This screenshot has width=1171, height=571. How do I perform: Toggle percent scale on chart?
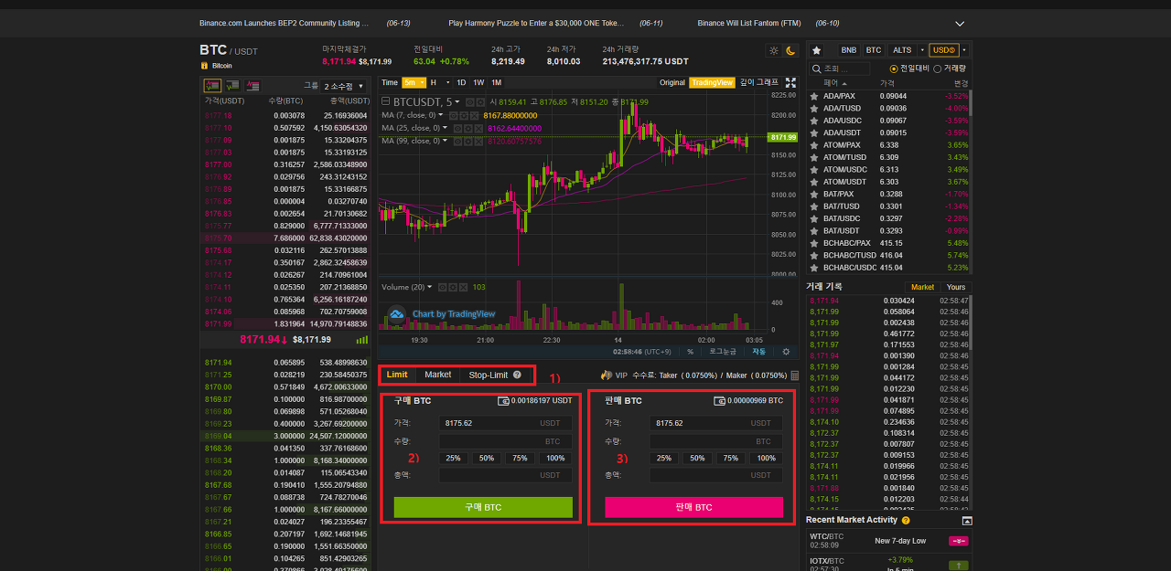[690, 351]
